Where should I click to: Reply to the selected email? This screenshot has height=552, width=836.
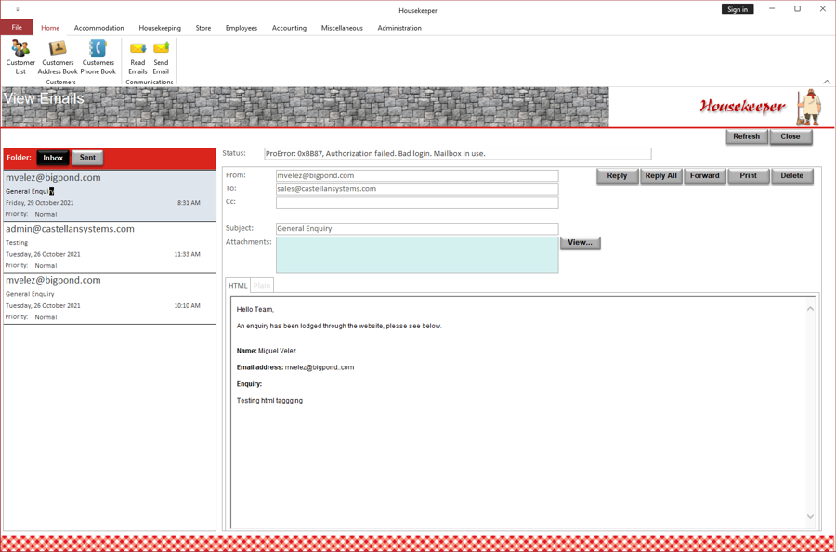[x=617, y=175]
